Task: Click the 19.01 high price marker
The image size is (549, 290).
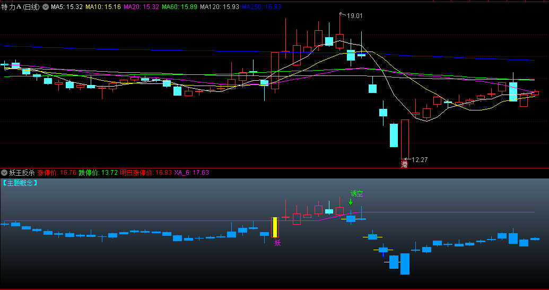Action: pyautogui.click(x=354, y=16)
